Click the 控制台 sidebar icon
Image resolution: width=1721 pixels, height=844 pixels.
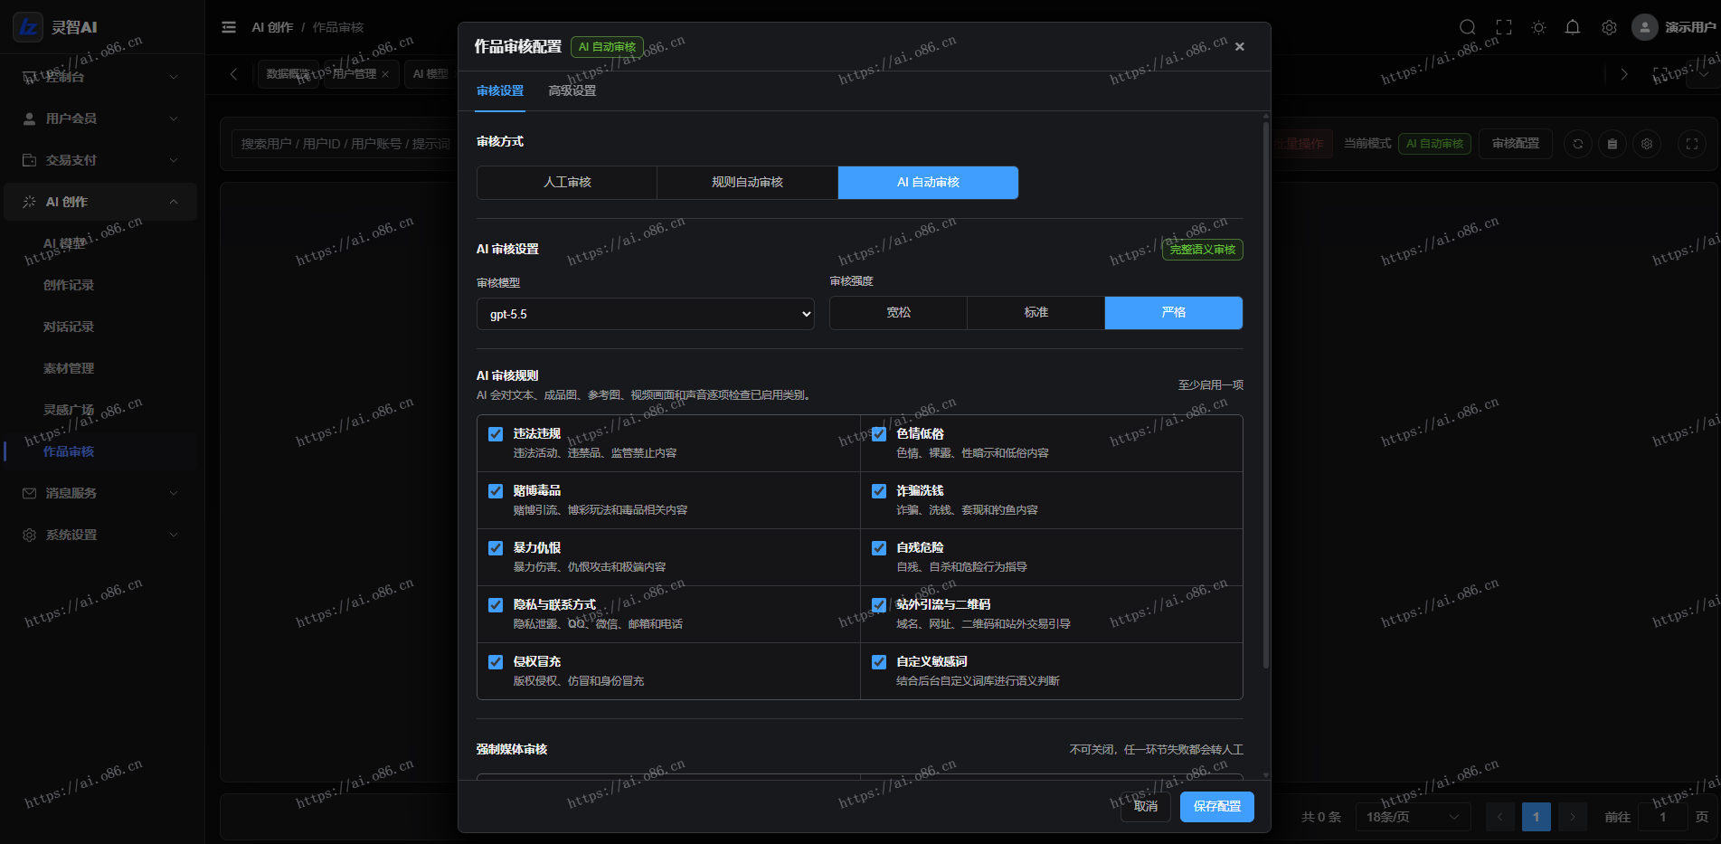point(29,77)
